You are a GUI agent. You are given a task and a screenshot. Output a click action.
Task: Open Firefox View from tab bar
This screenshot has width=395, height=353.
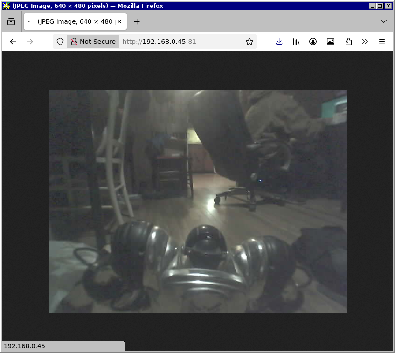(11, 21)
